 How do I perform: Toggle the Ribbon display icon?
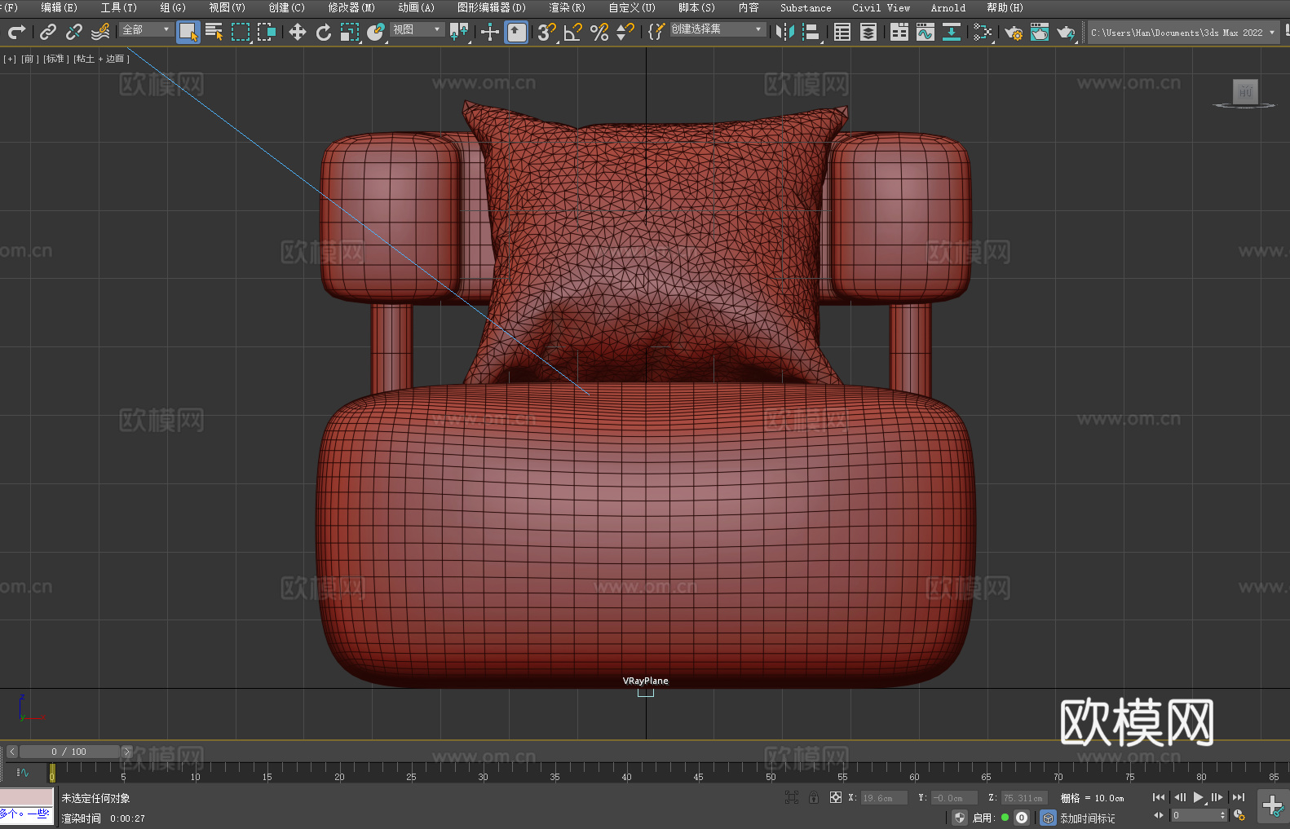coord(899,32)
